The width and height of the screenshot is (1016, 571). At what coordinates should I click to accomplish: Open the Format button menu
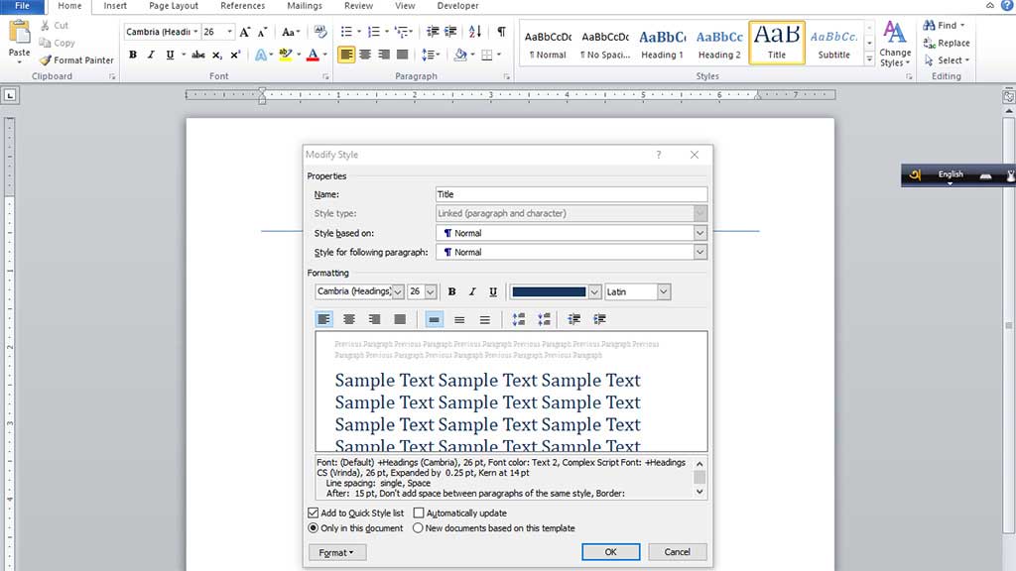pos(337,552)
